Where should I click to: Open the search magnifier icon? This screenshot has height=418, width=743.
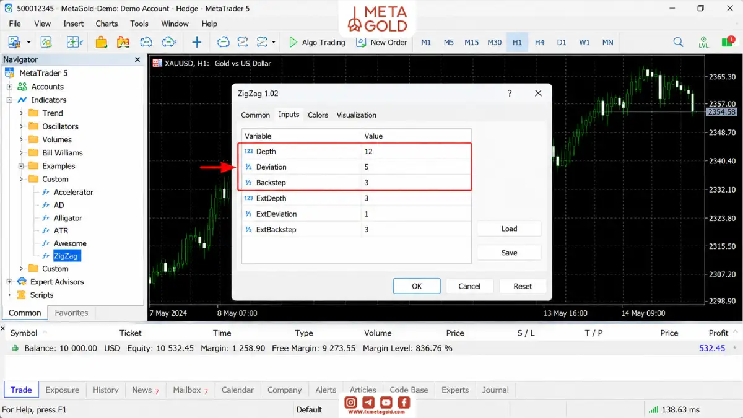coord(679,42)
